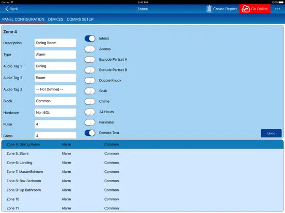Enable the Perimeter switch
The image size is (285, 213).
[x=90, y=122]
